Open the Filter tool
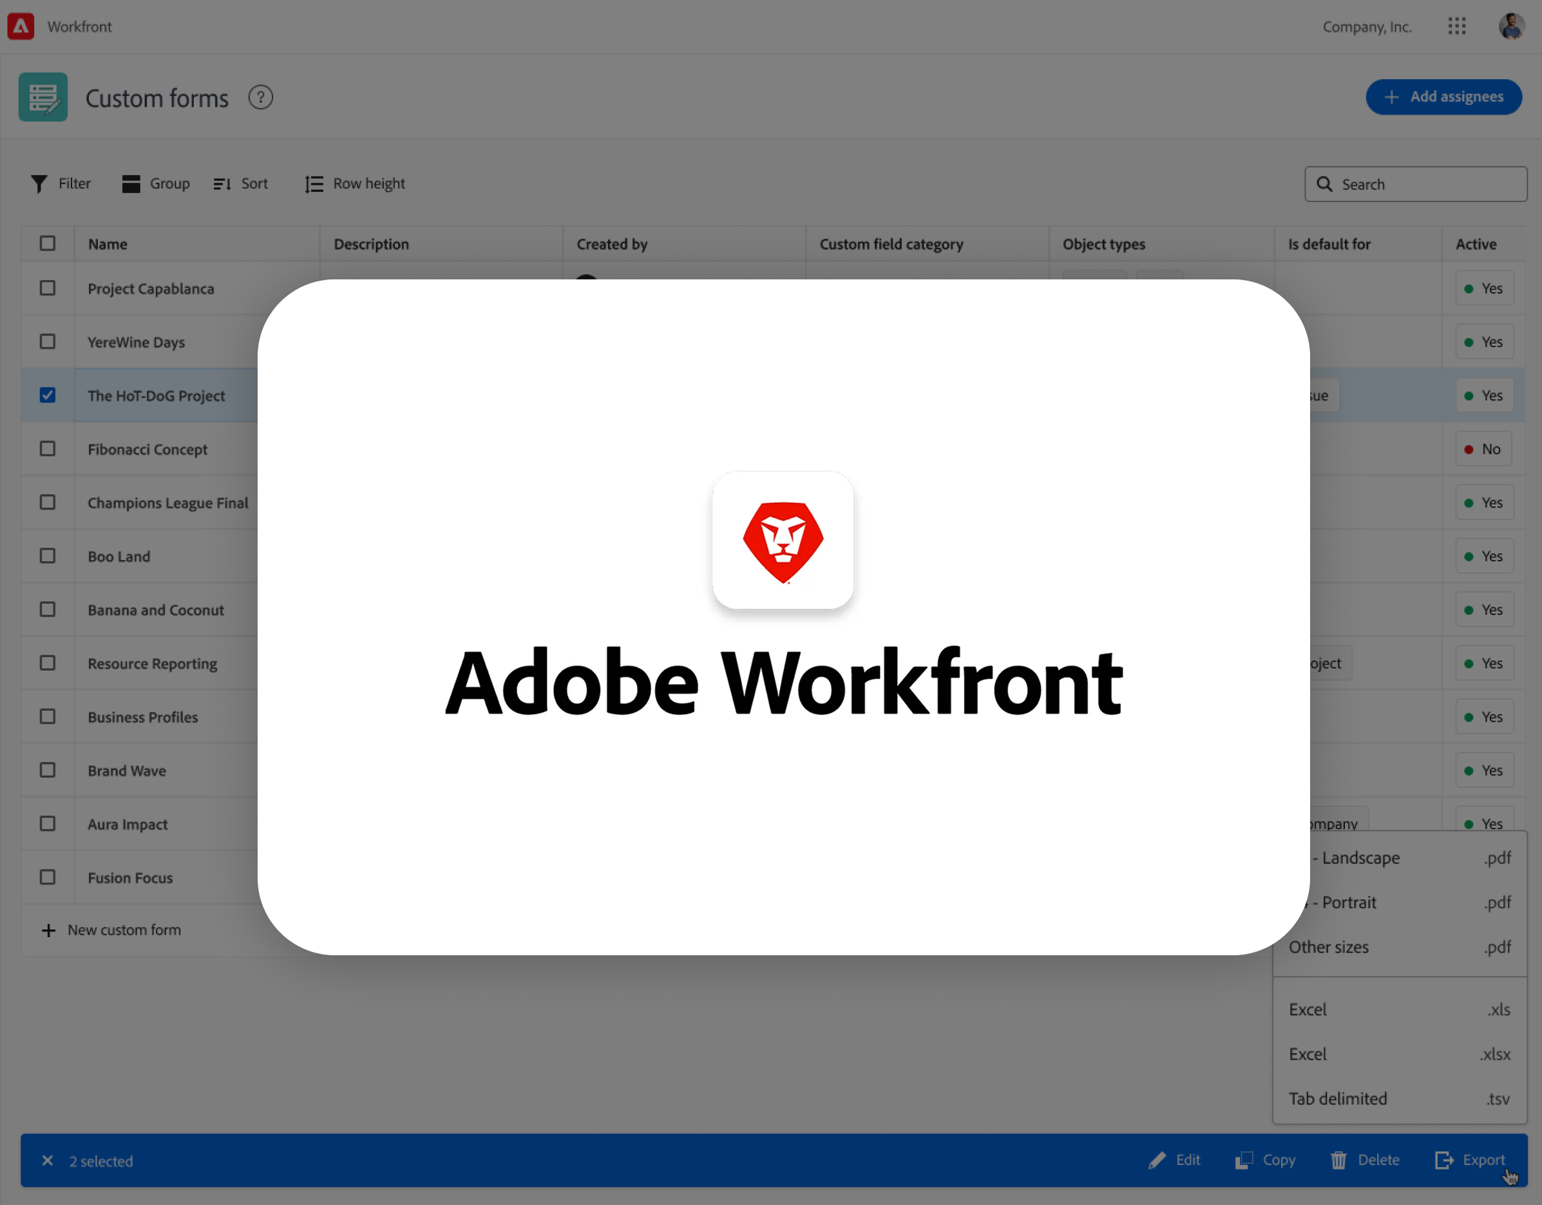This screenshot has height=1205, width=1542. click(x=61, y=184)
